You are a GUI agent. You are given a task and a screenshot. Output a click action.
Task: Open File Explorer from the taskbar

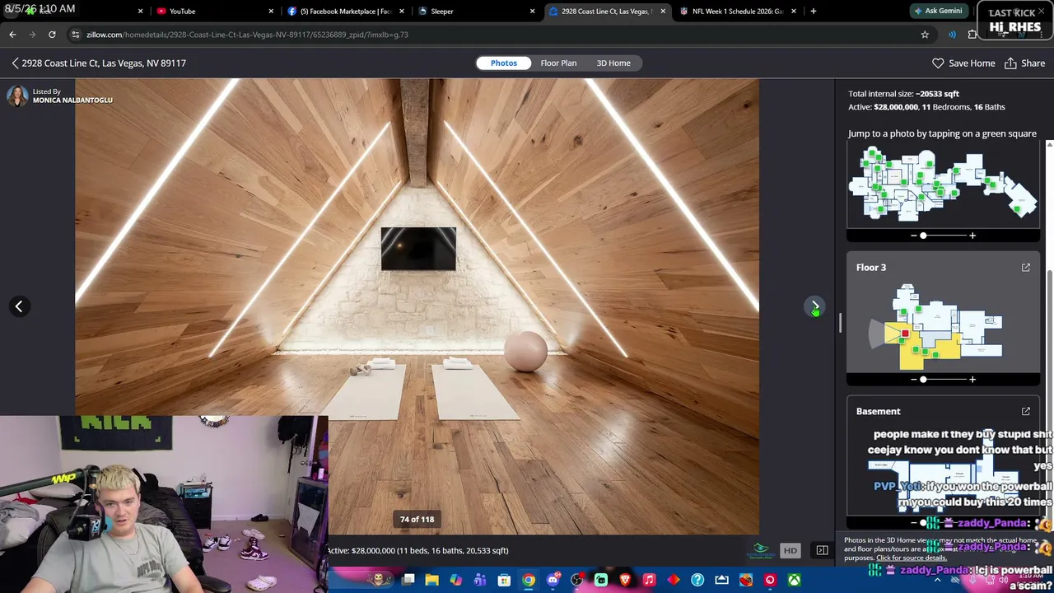pyautogui.click(x=431, y=581)
